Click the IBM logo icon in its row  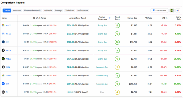tap(3, 84)
